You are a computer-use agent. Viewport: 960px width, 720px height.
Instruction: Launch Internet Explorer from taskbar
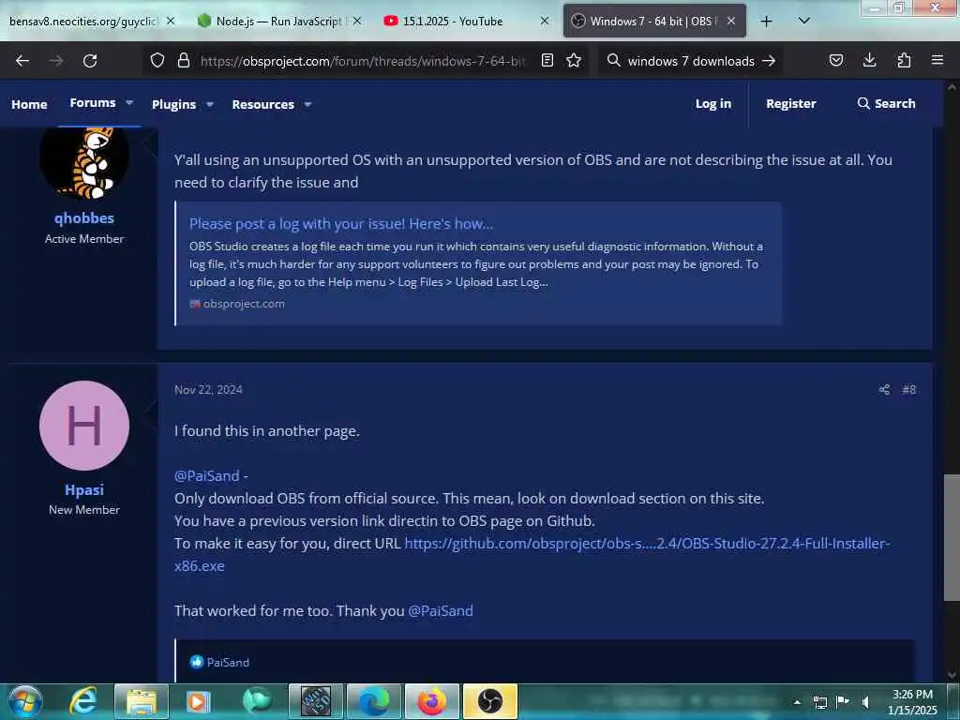point(82,701)
